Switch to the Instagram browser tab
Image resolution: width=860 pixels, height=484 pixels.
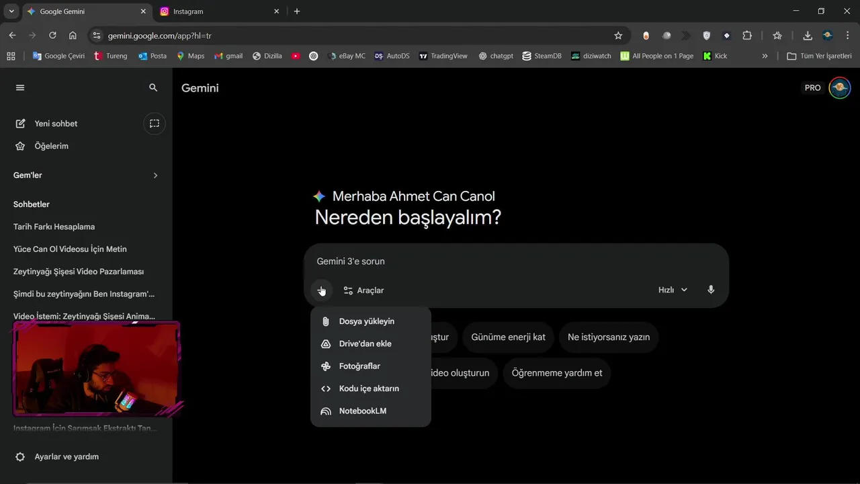point(220,11)
